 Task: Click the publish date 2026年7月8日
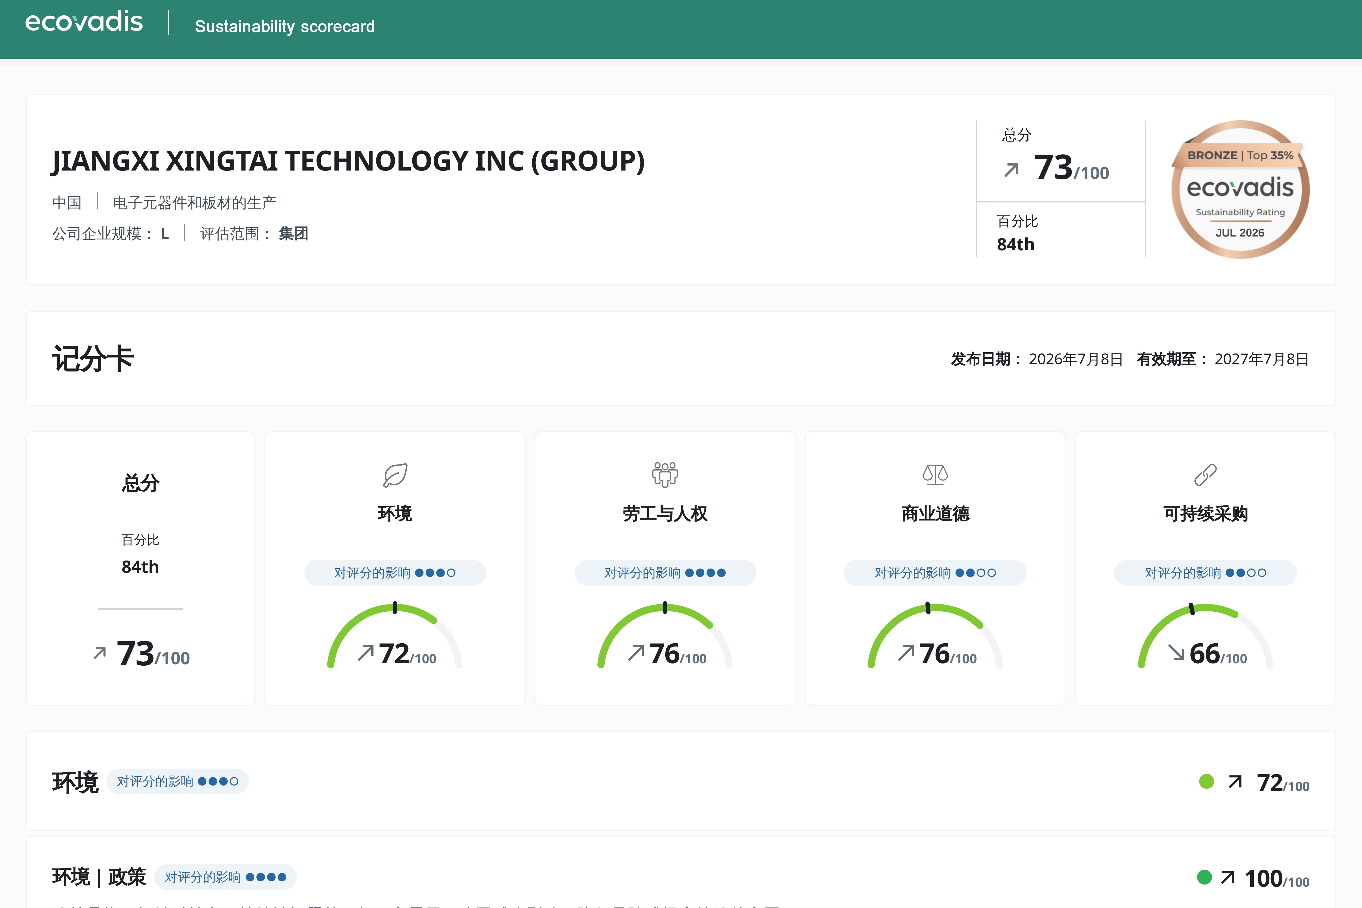coord(1076,359)
